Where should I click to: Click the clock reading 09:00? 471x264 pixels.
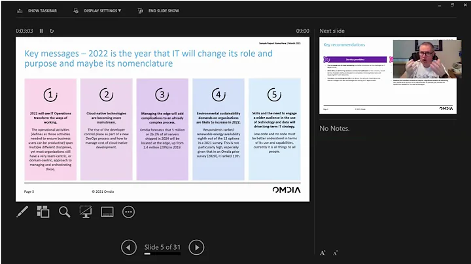click(x=302, y=31)
